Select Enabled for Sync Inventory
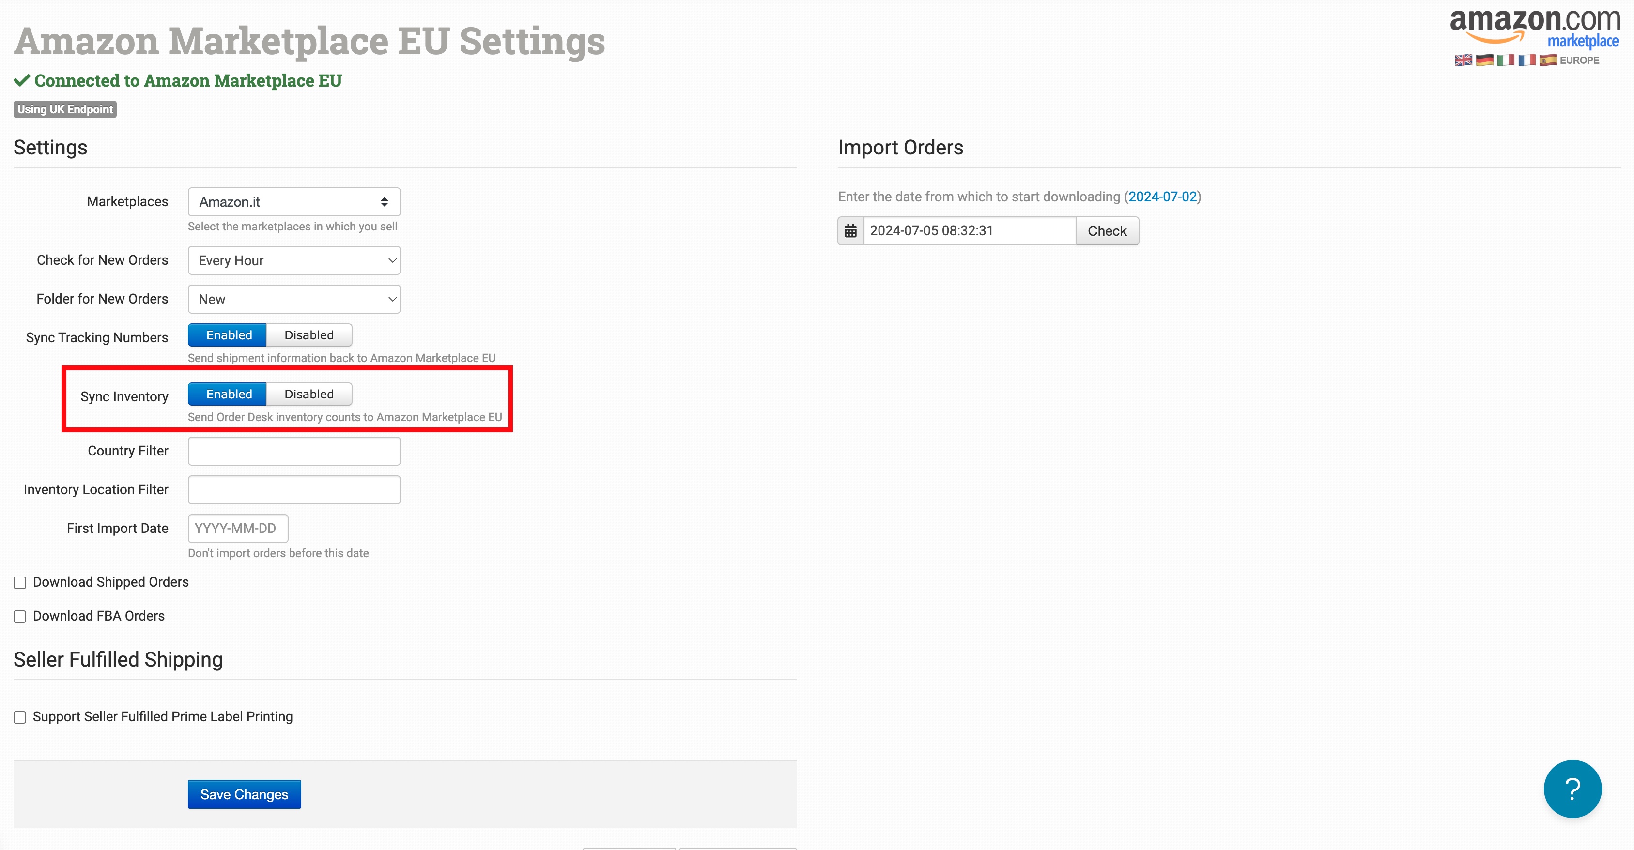Image resolution: width=1634 pixels, height=850 pixels. coord(229,394)
